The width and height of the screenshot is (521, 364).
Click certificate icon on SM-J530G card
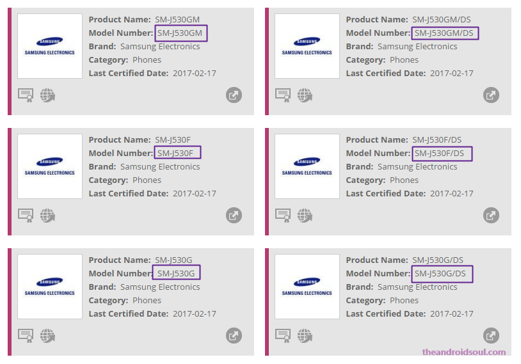pyautogui.click(x=26, y=335)
